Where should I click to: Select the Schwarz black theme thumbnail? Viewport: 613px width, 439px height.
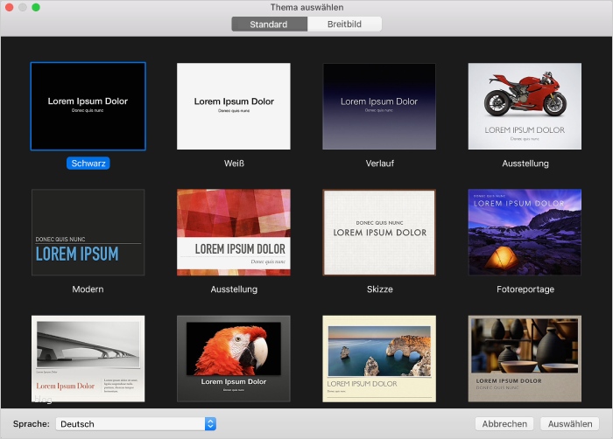point(88,106)
